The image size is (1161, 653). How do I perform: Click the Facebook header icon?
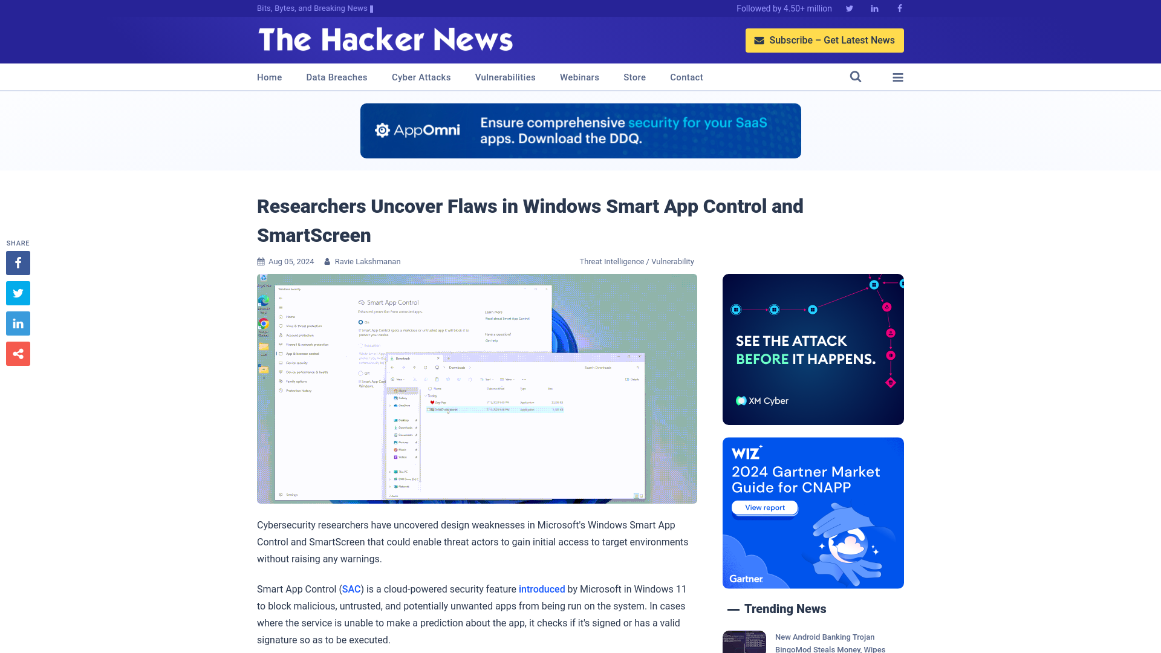pos(899,8)
